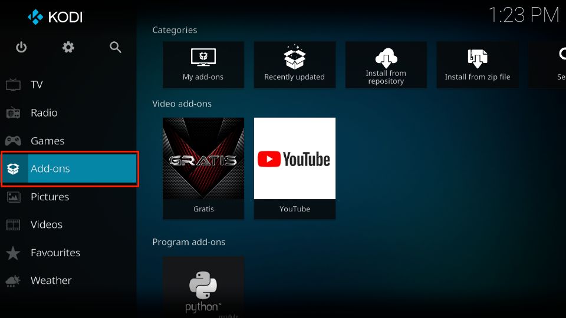Choose Install from zip file tile
The image size is (566, 318).
[x=477, y=65]
